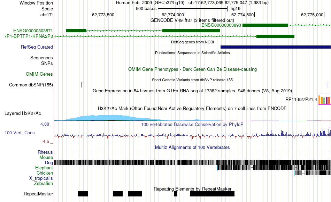Viewport: 331px width, 202px height.
Task: Click the OMIM Gene Phenotypes title text
Action: (x=192, y=69)
